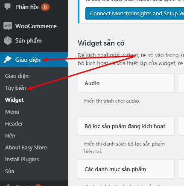Click the paintbrush icon for Giao diện
The image size is (184, 186).
pos(8,60)
